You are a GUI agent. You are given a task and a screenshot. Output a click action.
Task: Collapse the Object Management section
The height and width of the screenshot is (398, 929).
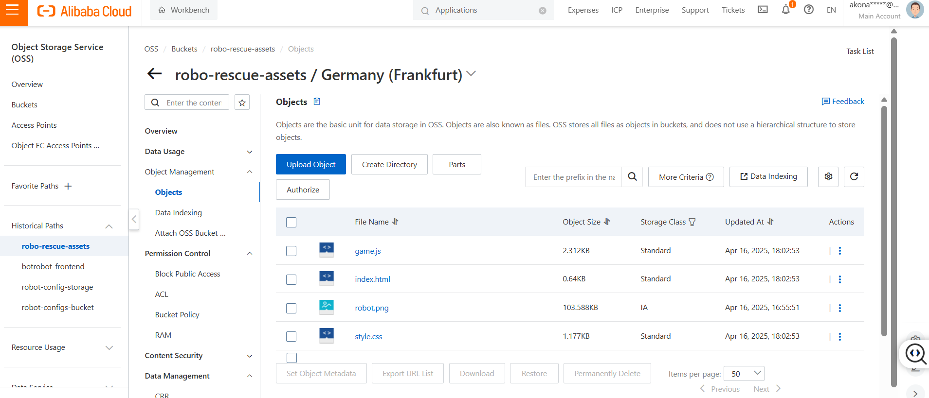[250, 172]
